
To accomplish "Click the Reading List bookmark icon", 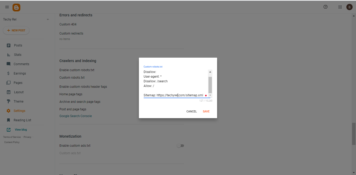I will [x=9, y=120].
